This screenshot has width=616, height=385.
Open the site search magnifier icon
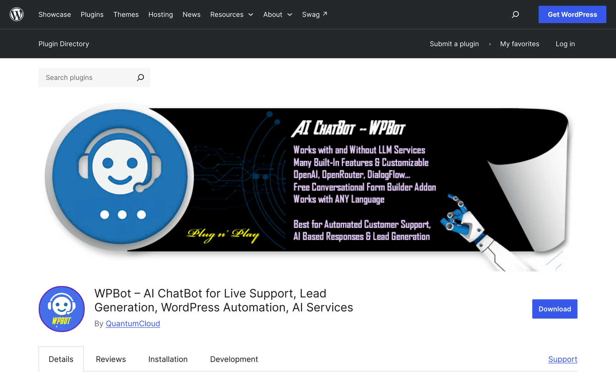pyautogui.click(x=515, y=14)
